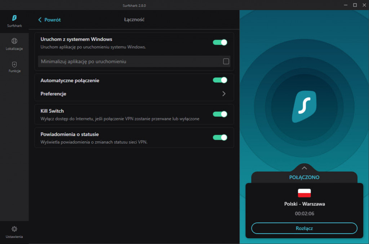Toggle Powiadomienia o statusie switch
This screenshot has height=244, width=369.
[220, 137]
